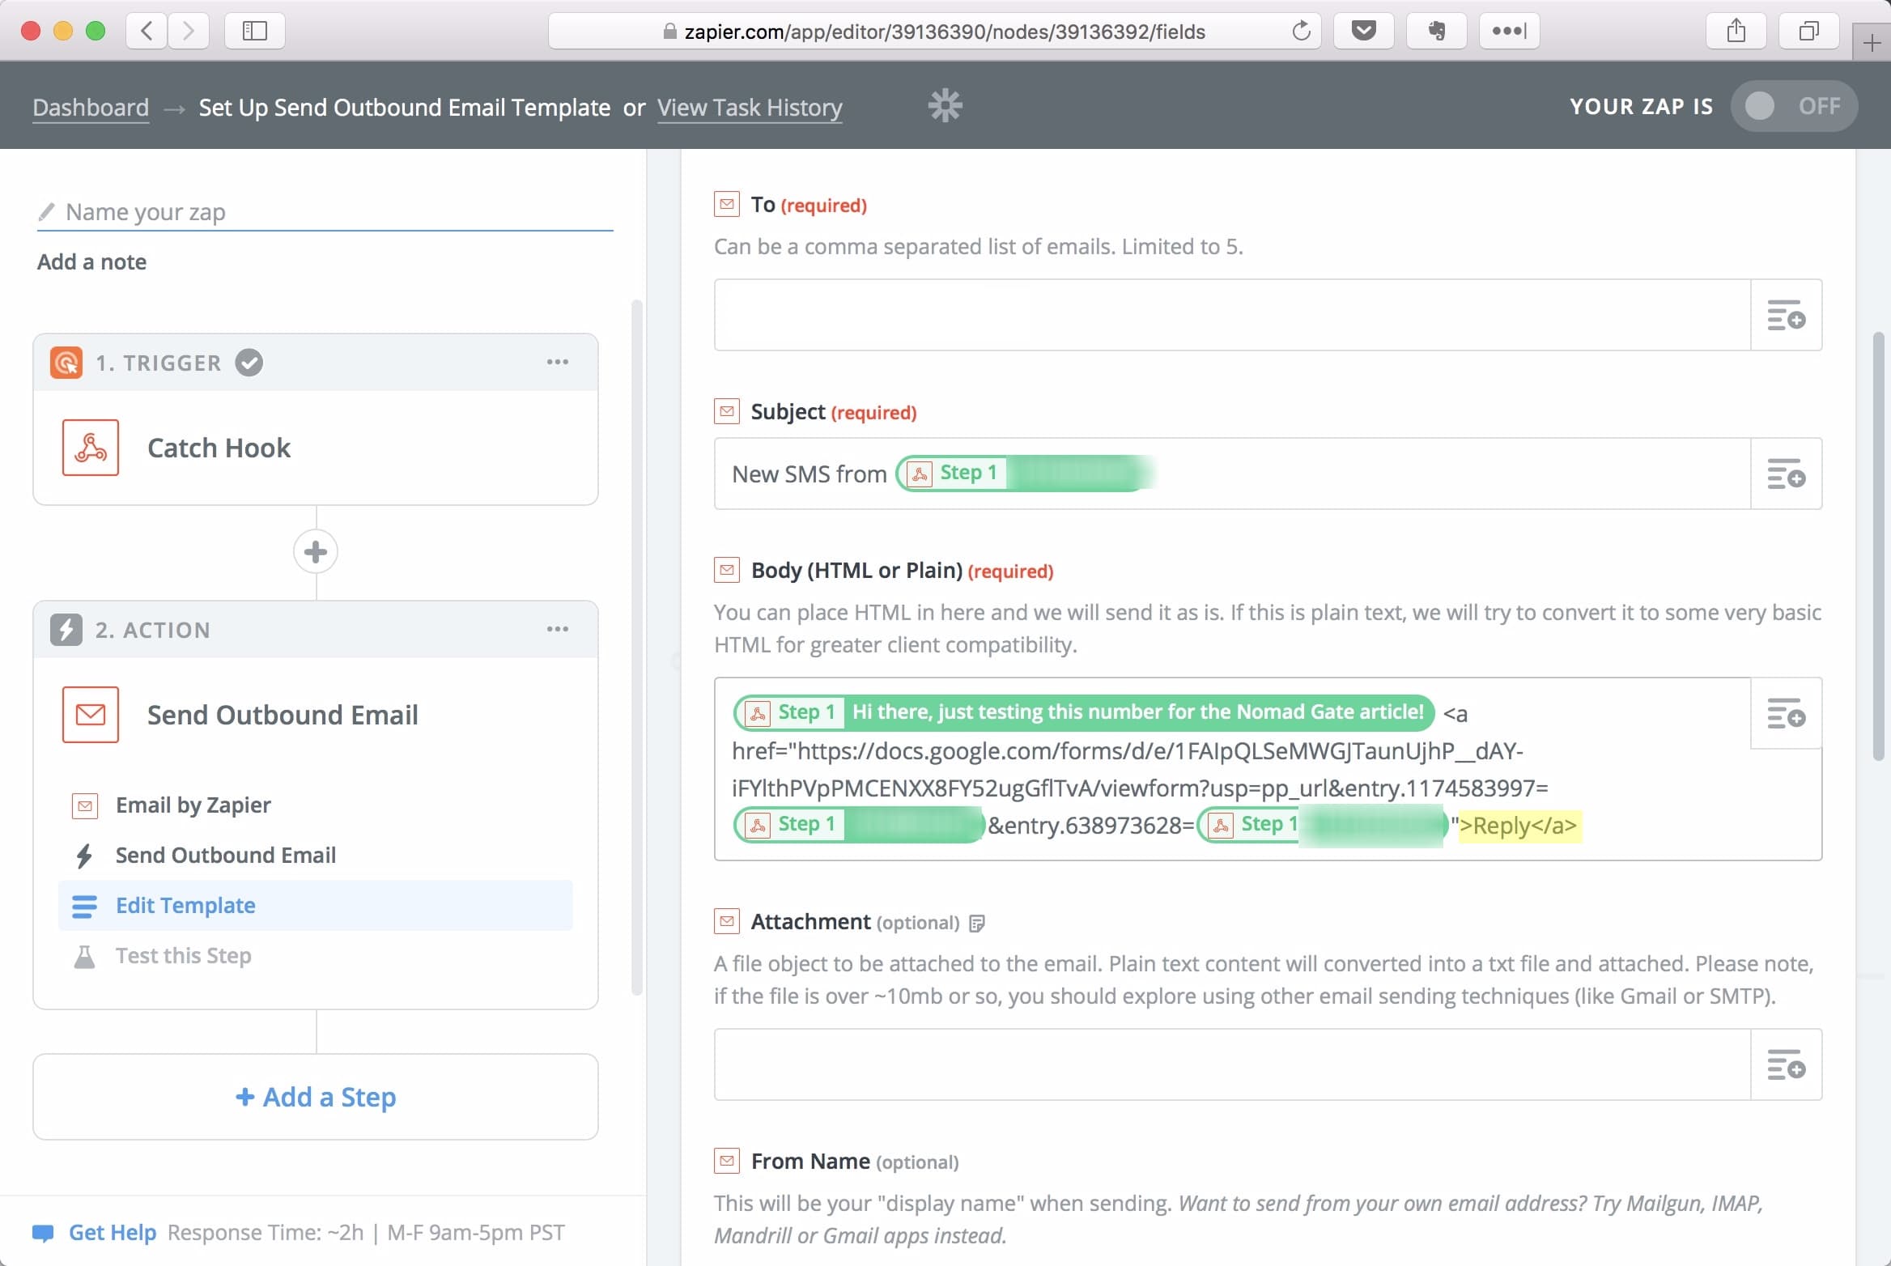Click the Step 1 pill before '&entry.638973628='
The image size is (1891, 1266).
coord(858,825)
